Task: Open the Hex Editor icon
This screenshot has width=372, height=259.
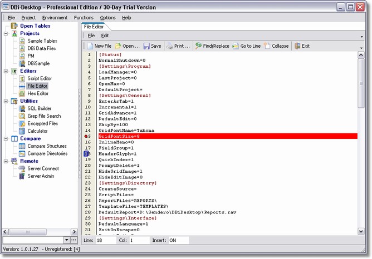Action: [x=22, y=93]
